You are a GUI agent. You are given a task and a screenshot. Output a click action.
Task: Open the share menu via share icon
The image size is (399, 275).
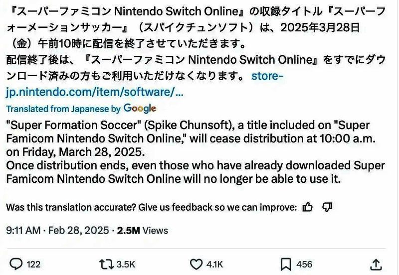[377, 264]
